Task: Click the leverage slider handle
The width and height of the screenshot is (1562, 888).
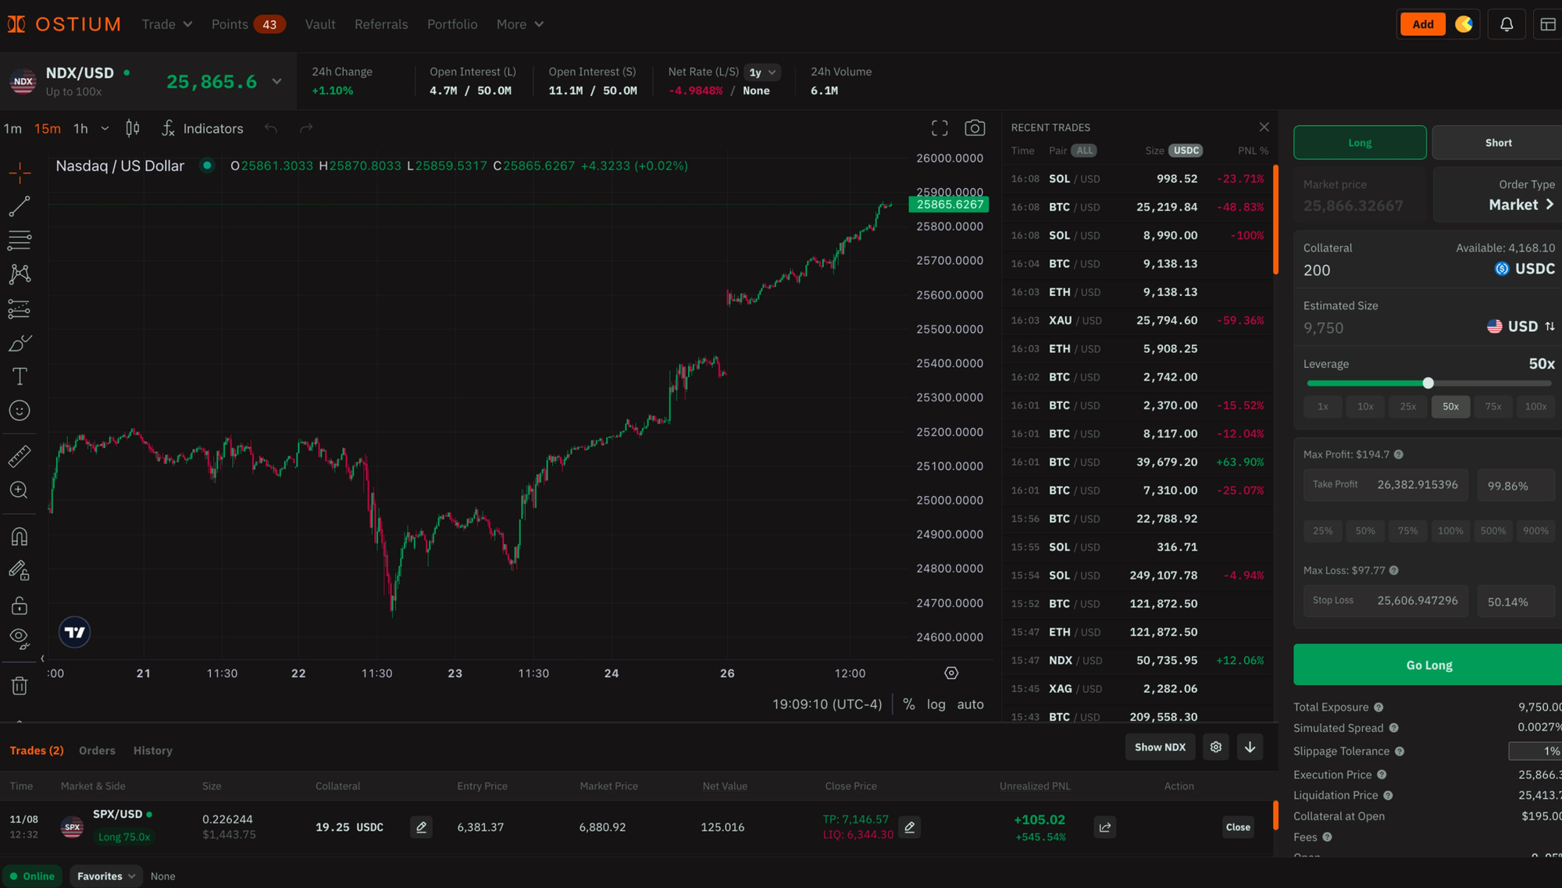Action: [x=1428, y=383]
